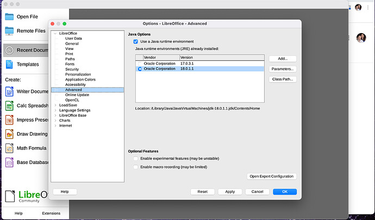The image size is (375, 220).
Task: Select Fonts in options tree
Action: 70,64
